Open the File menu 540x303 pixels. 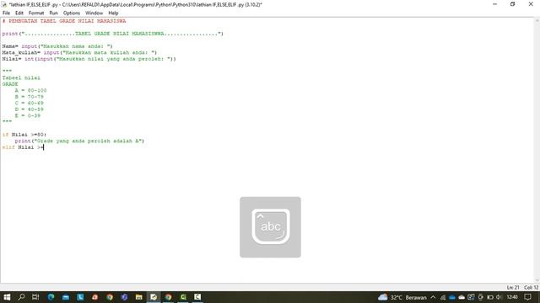(x=6, y=13)
